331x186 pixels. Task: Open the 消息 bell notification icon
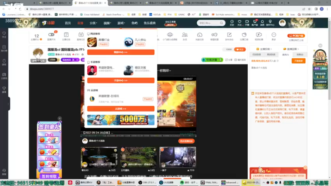[262, 23]
